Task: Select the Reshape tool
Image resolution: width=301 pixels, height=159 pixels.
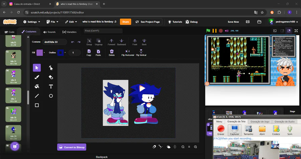Action: click(x=51, y=68)
